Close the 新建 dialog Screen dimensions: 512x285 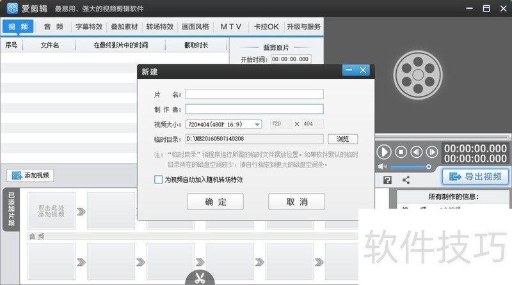(x=363, y=70)
